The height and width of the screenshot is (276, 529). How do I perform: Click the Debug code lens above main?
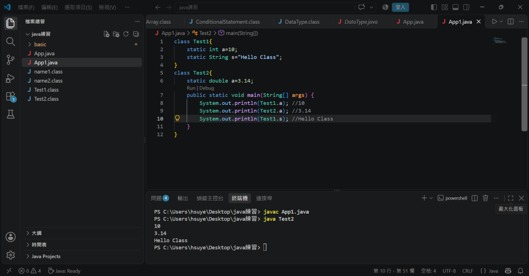point(207,88)
